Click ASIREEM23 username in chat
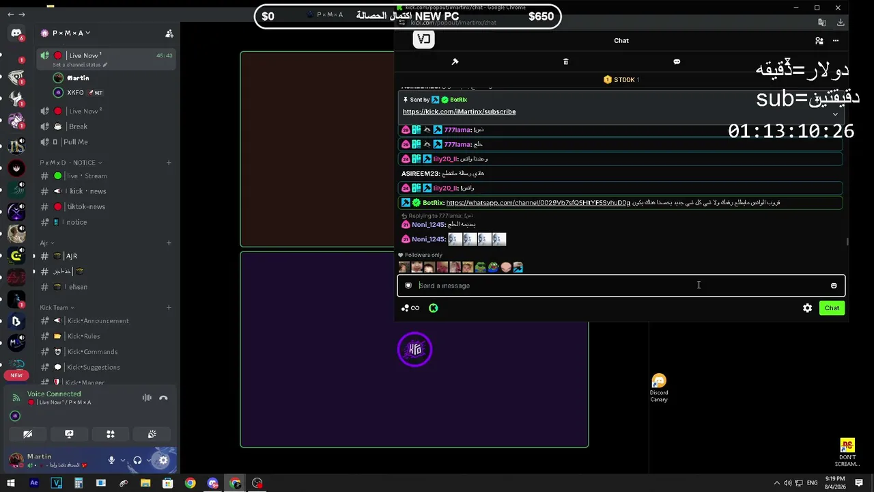874x492 pixels. (x=419, y=174)
